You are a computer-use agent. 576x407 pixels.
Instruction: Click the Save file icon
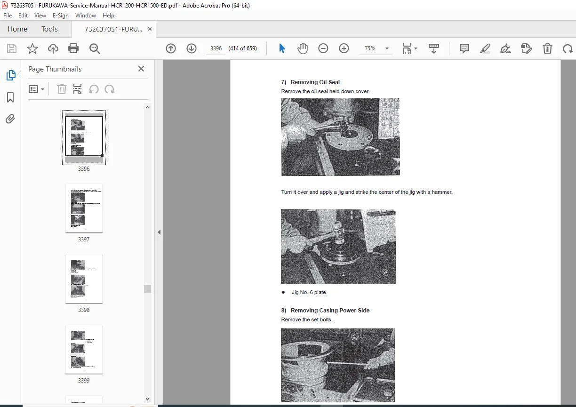(x=12, y=48)
